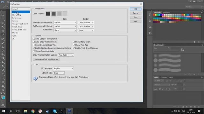Image resolution: width=204 pixels, height=114 pixels.
Task: Open Full Screen color dropdown showing Black
Action: point(65,30)
